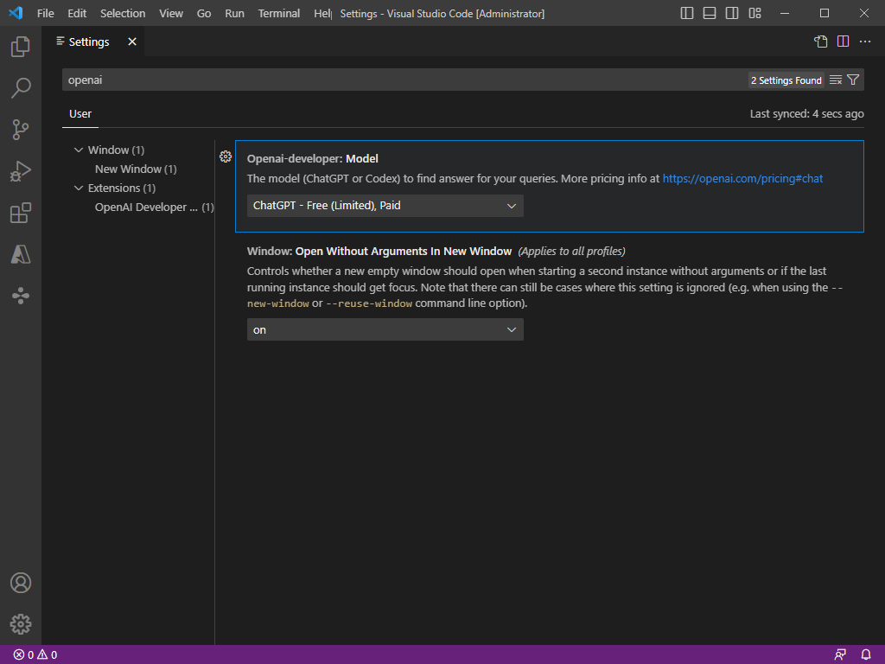885x664 pixels.
Task: Click the Open Settings (JSON) icon
Action: click(821, 41)
